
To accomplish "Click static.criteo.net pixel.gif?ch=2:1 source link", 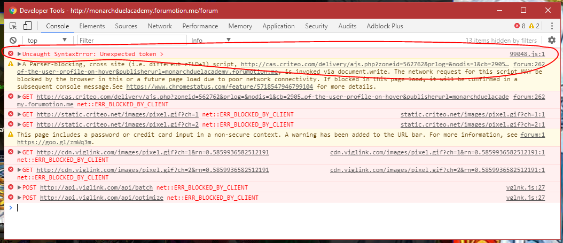I will click(473, 124).
